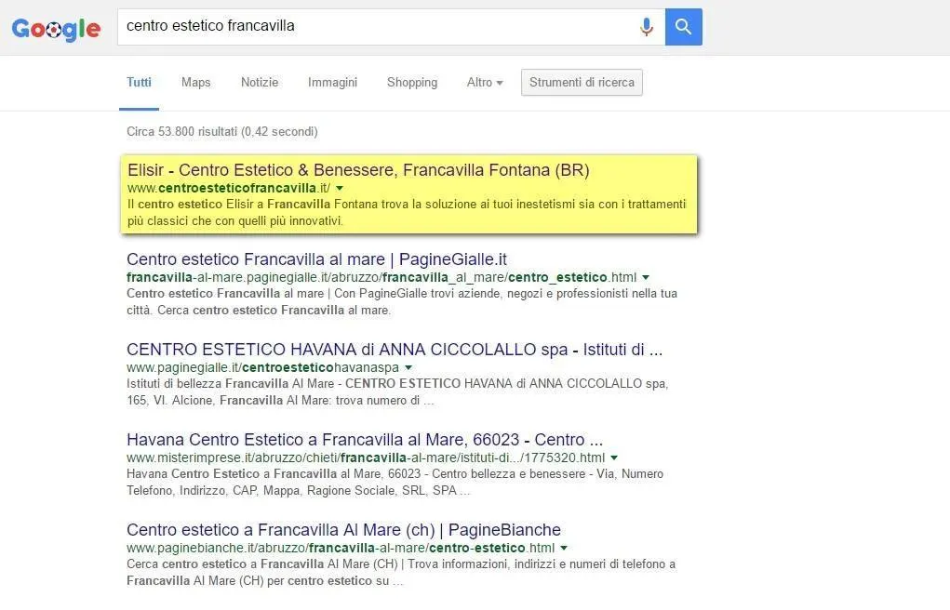Start voice search with microphone icon
The image size is (950, 610).
(647, 27)
